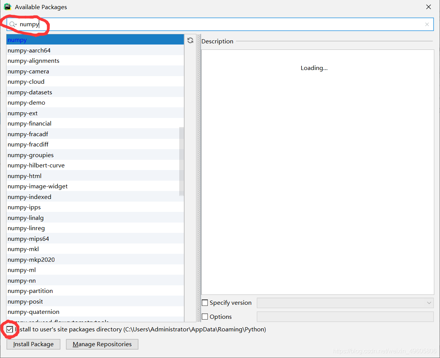440x358 pixels.
Task: Click the Manage Repositories button
Action: tap(102, 344)
